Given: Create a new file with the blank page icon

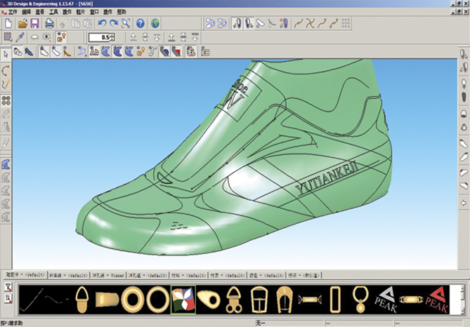Looking at the screenshot, I should point(8,23).
